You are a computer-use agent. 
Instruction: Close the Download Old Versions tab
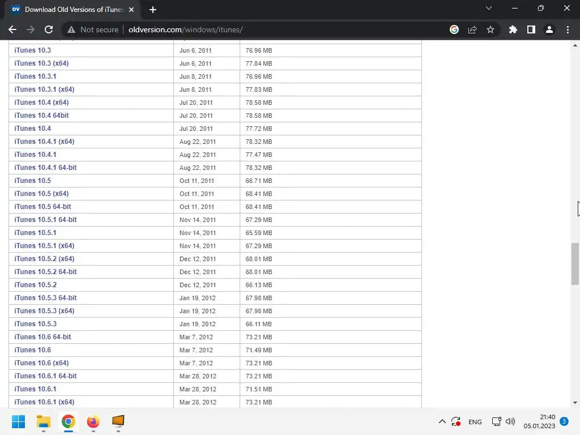[x=131, y=10]
